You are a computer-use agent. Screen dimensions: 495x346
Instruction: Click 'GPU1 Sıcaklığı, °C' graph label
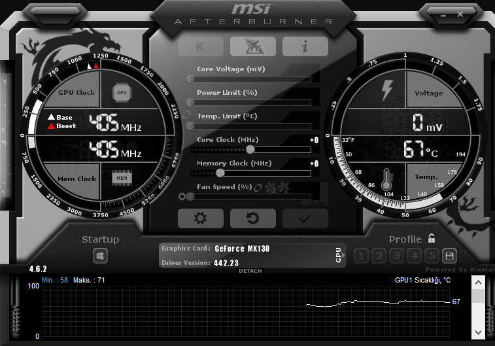[x=422, y=280]
